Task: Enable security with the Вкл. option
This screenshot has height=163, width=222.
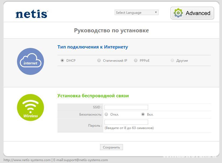Action: tap(143, 115)
